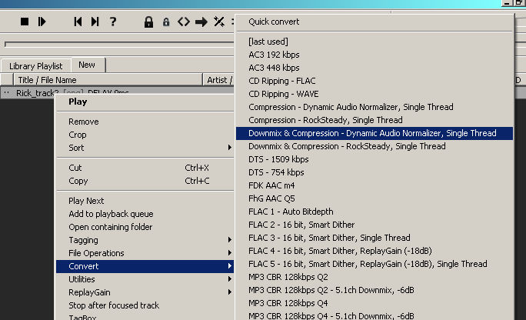Expand the Sort submenu
The image size is (526, 320).
(x=145, y=148)
